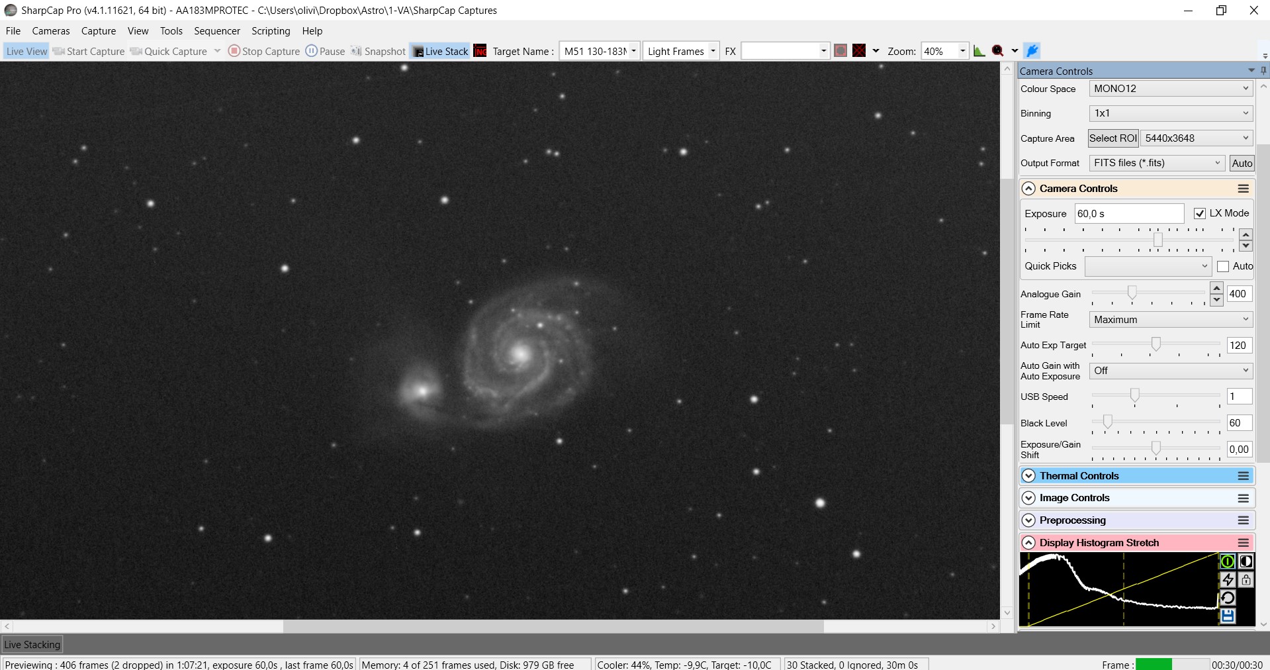Open the Sequencer menu
Screen dimensions: 1270x670
click(216, 31)
